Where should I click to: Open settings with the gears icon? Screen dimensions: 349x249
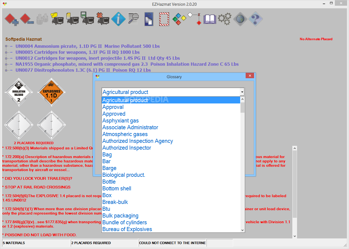click(x=225, y=19)
